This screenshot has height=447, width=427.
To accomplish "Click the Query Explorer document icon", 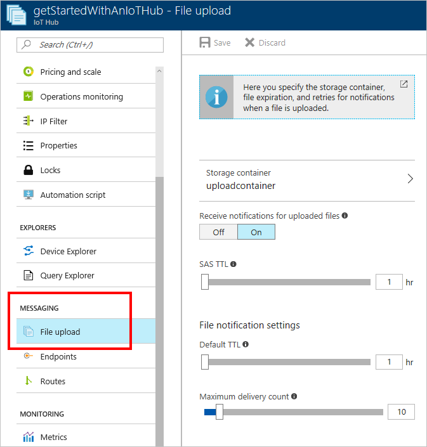I will click(x=29, y=275).
